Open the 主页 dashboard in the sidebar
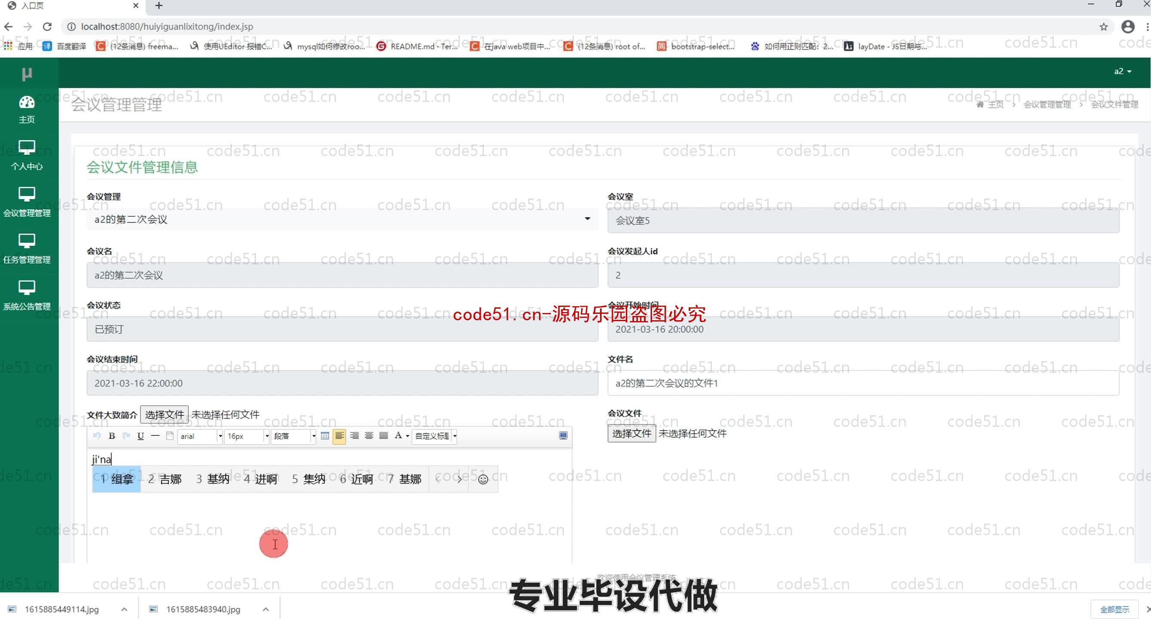Screen dimensions: 1151x619 click(x=27, y=110)
